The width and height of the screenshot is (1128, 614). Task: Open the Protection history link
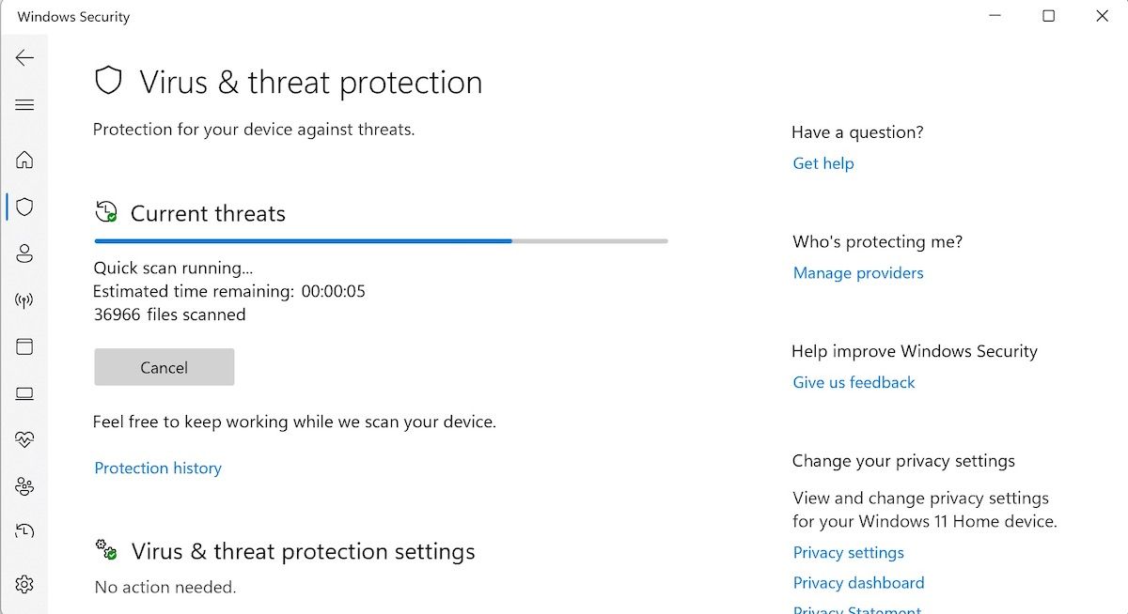158,468
